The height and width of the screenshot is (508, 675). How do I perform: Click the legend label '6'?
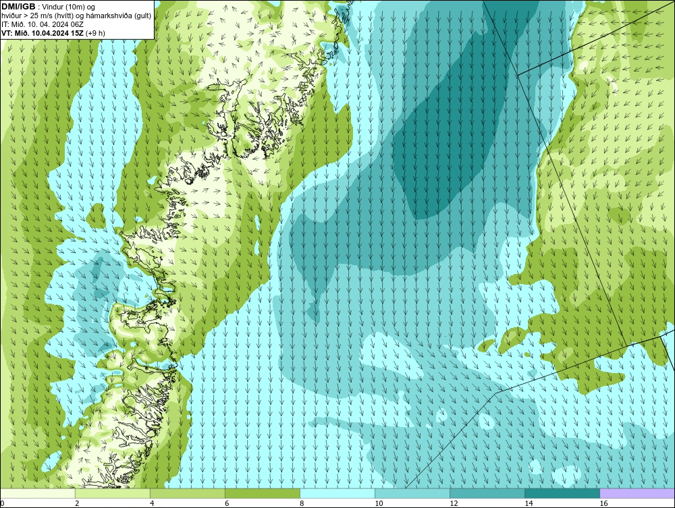click(227, 503)
